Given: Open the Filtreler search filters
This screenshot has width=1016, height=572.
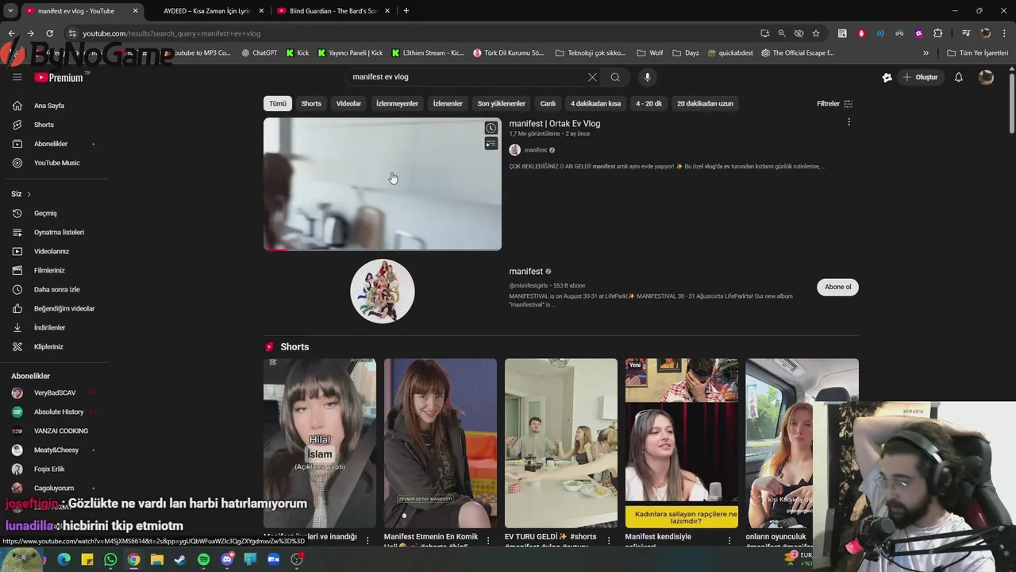Looking at the screenshot, I should click(x=835, y=103).
